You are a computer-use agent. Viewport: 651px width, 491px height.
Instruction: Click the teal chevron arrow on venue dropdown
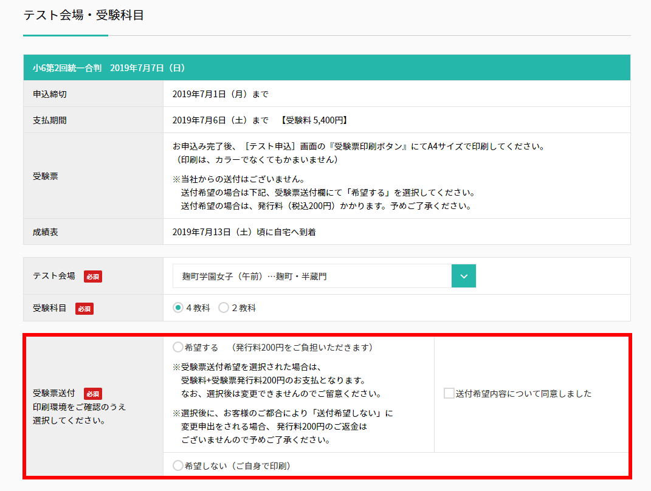coord(463,276)
